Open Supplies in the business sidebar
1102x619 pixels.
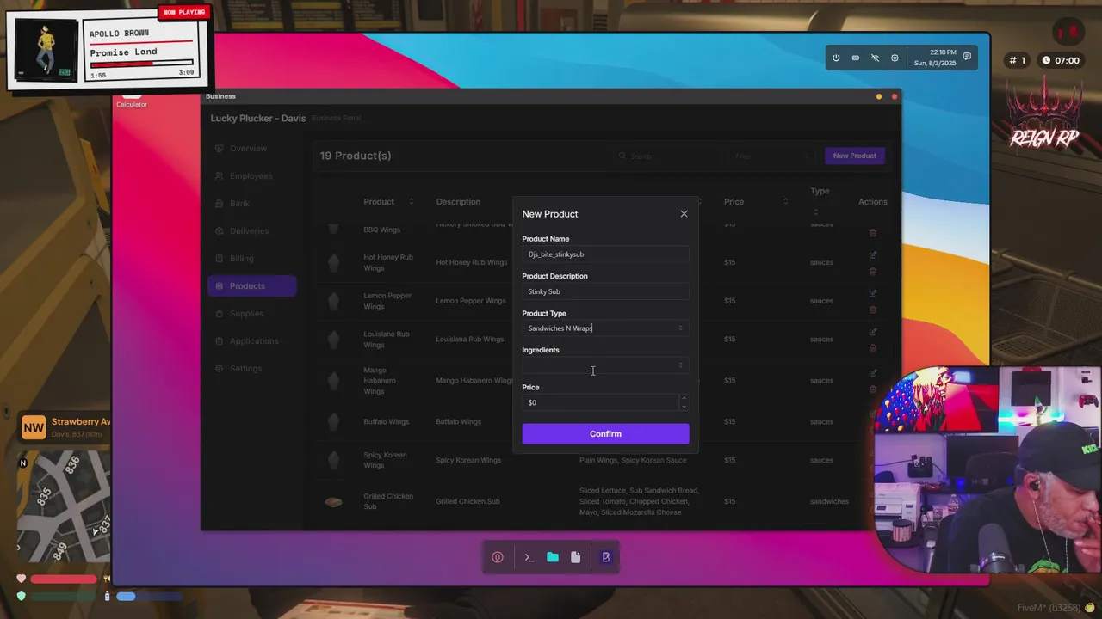(x=251, y=314)
